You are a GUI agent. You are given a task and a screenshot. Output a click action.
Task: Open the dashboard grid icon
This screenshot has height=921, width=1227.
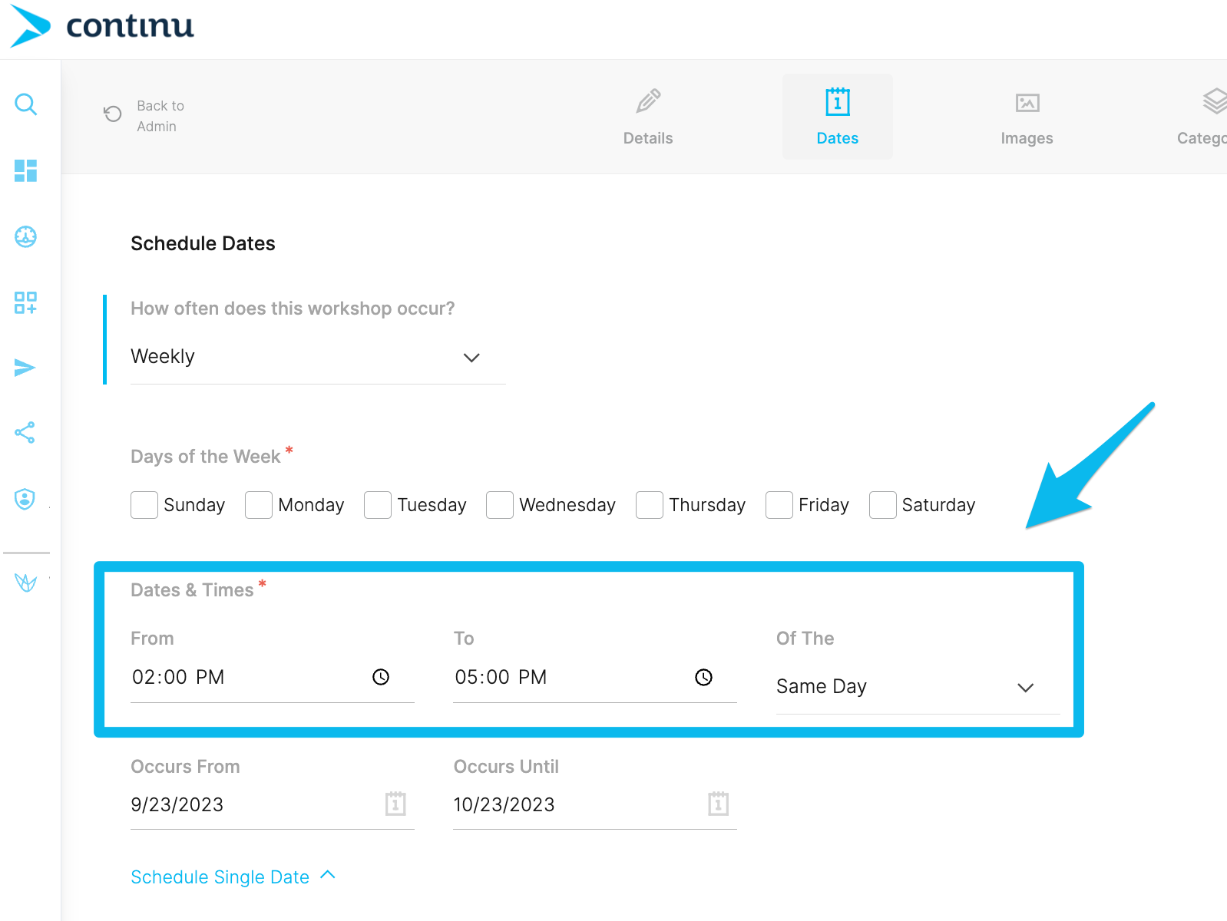coord(26,170)
